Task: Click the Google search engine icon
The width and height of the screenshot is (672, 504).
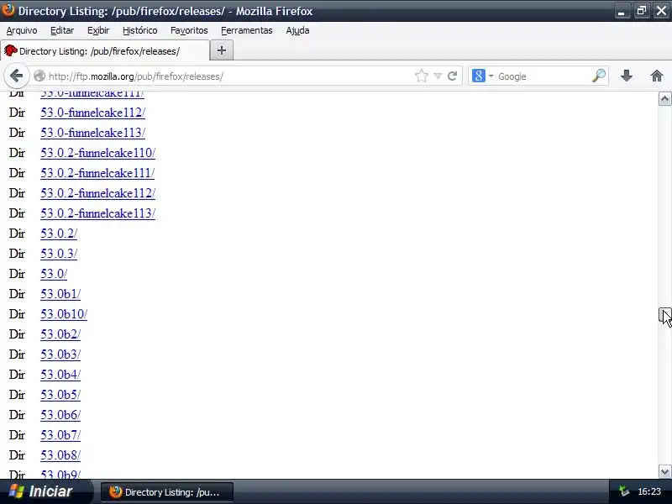Action: tap(478, 76)
